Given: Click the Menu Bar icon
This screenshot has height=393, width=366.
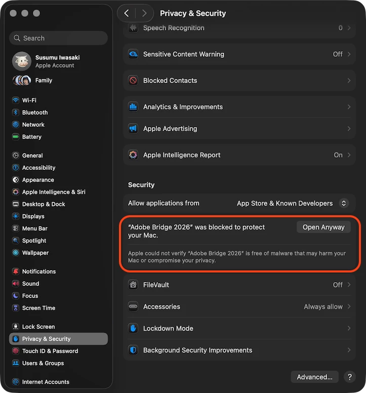Looking at the screenshot, I should point(16,228).
